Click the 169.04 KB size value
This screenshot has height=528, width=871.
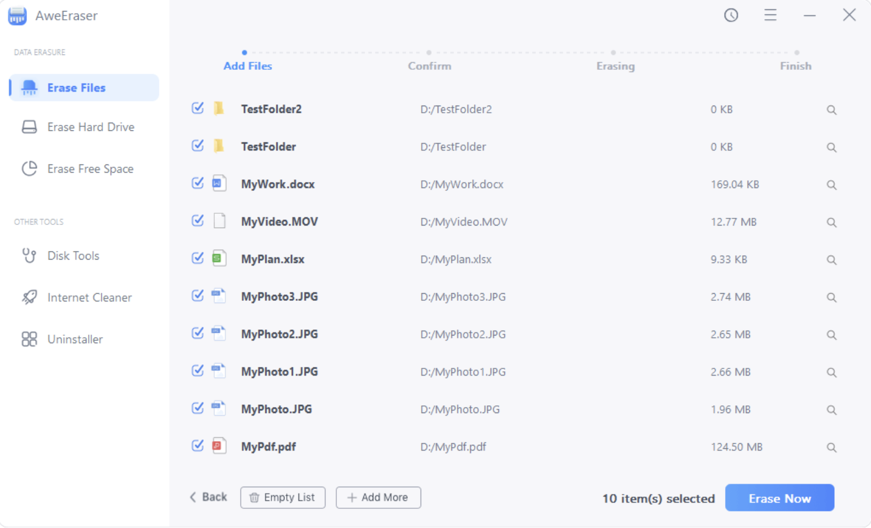click(x=735, y=184)
